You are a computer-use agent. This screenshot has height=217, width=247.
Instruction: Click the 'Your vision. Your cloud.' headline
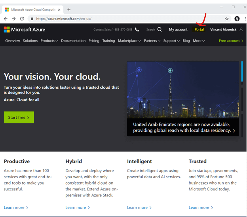(x=52, y=76)
